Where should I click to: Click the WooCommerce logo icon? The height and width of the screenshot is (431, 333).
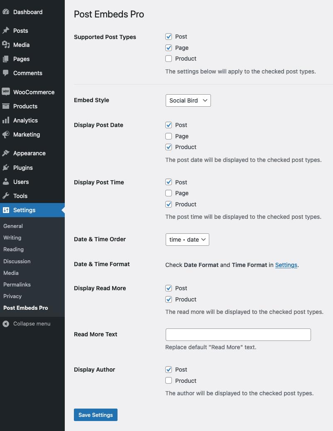6,92
